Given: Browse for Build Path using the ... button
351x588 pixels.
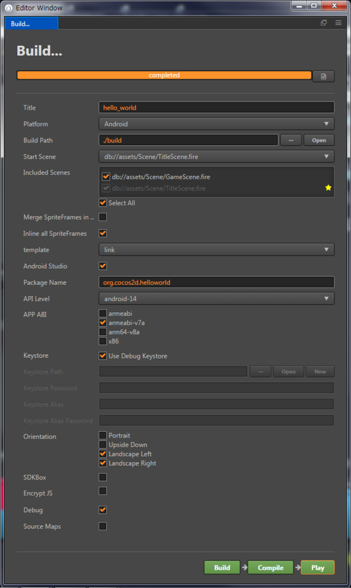Looking at the screenshot, I should point(291,140).
